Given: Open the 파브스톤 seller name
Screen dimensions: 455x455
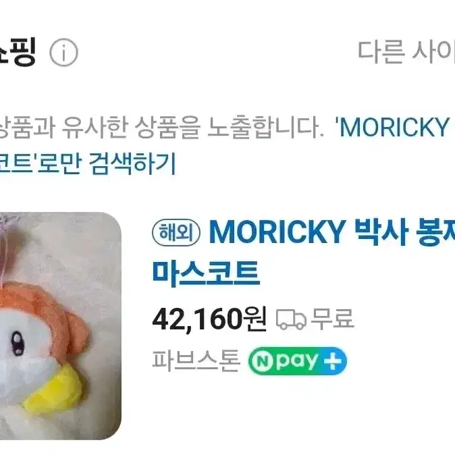Looking at the screenshot, I should click(x=196, y=361).
